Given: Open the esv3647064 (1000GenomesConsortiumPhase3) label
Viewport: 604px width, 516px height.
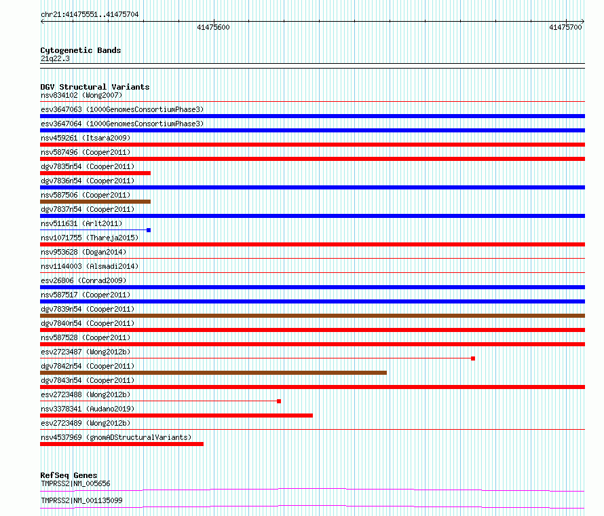Looking at the screenshot, I should click(x=122, y=124).
